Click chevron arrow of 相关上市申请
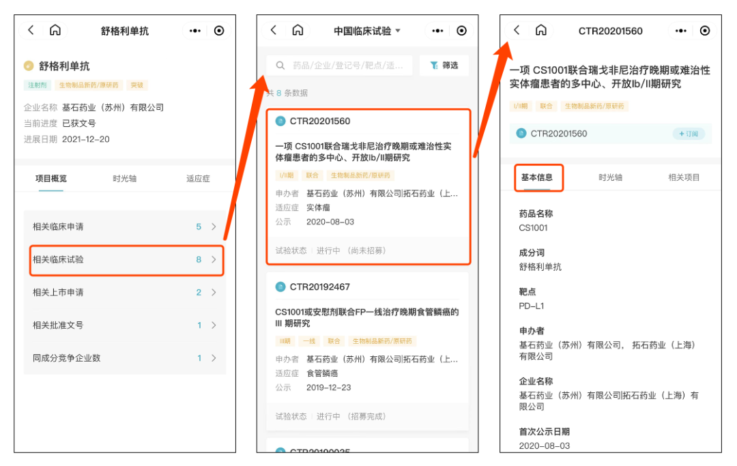The width and height of the screenshot is (737, 466). [x=214, y=292]
